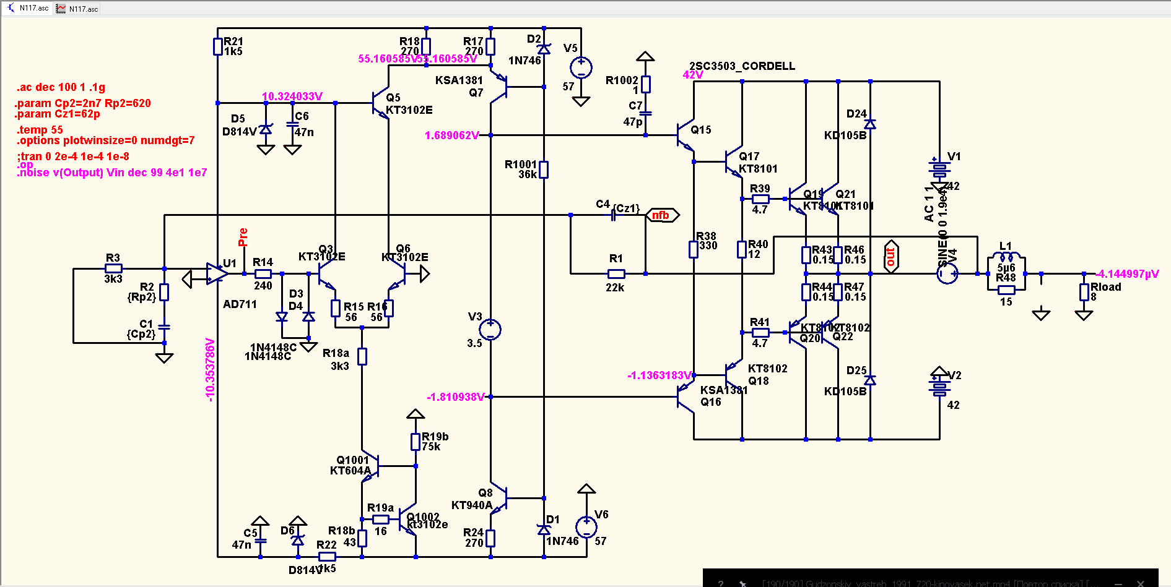The height and width of the screenshot is (587, 1171).
Task: Click the -1.810938V voltage readout
Action: pos(456,397)
